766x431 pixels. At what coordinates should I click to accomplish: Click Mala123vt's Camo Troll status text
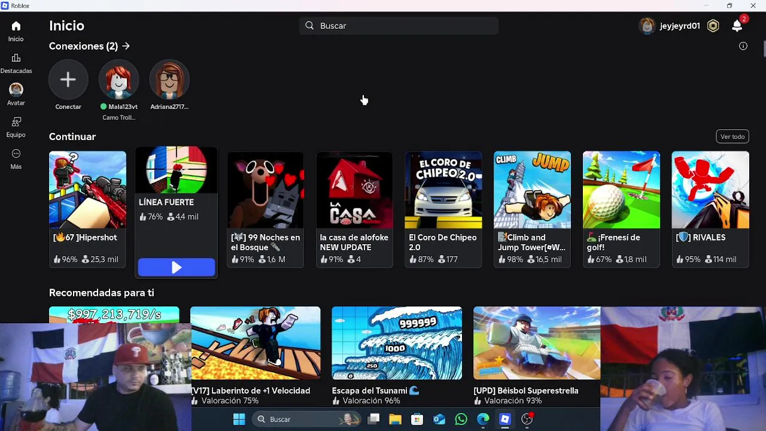pyautogui.click(x=118, y=117)
